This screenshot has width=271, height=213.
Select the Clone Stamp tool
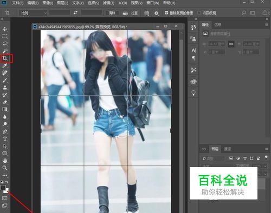pyautogui.click(x=5, y=88)
